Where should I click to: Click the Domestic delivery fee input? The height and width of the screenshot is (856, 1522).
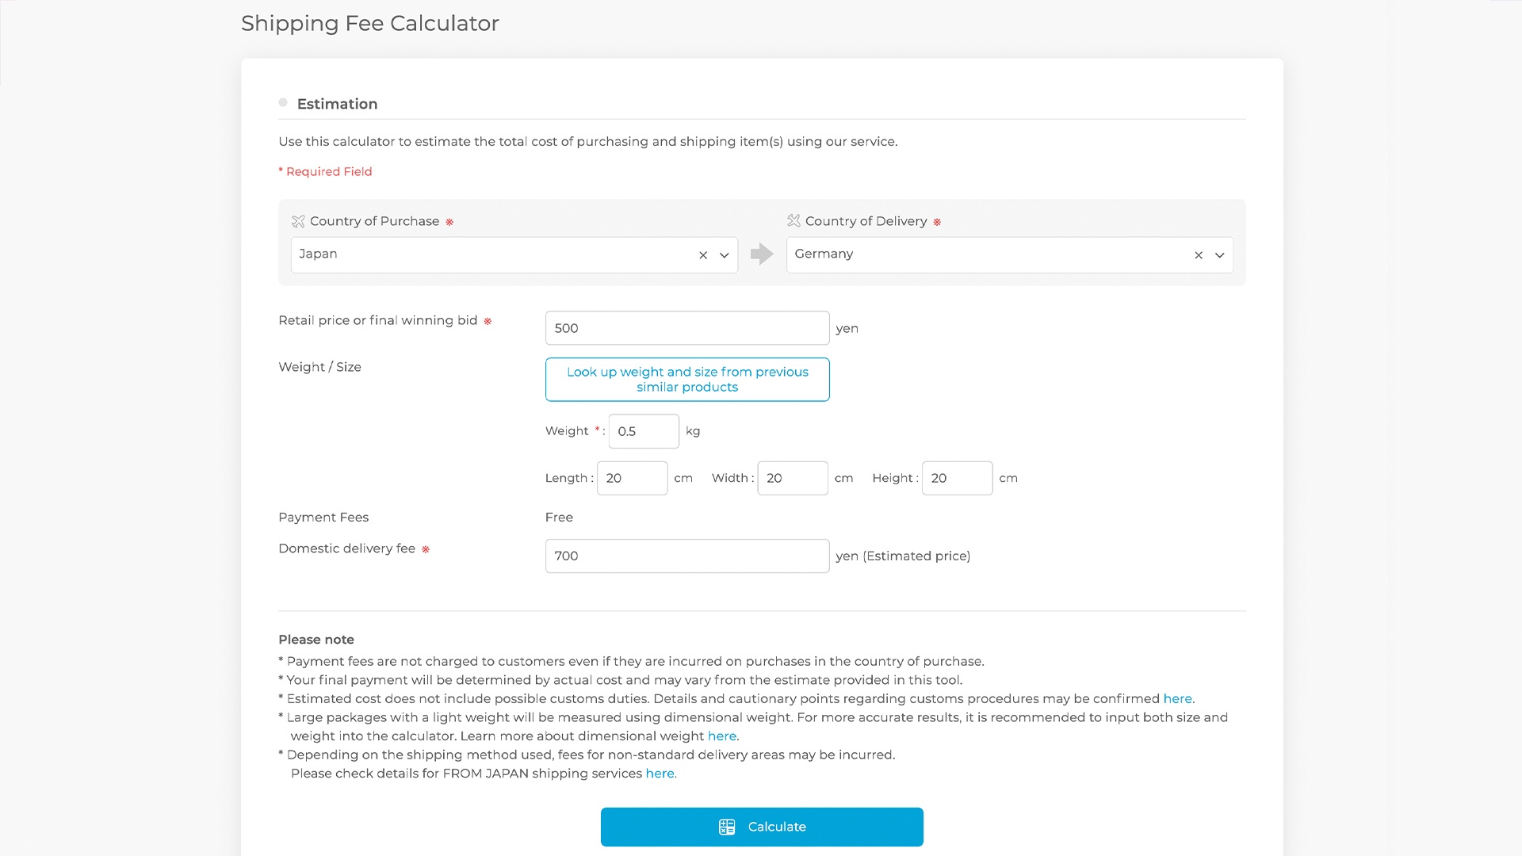(687, 556)
